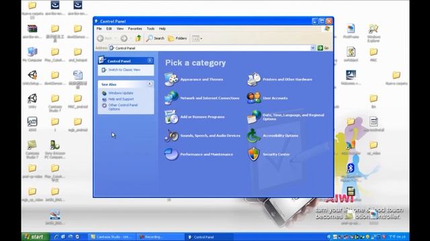The height and width of the screenshot is (241, 430).
Task: Select the My Computer desktop icon
Action: pos(32,54)
